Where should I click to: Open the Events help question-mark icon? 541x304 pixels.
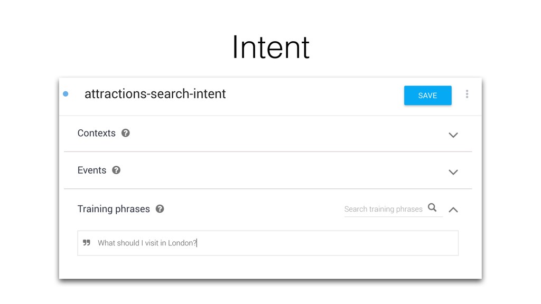pyautogui.click(x=116, y=170)
